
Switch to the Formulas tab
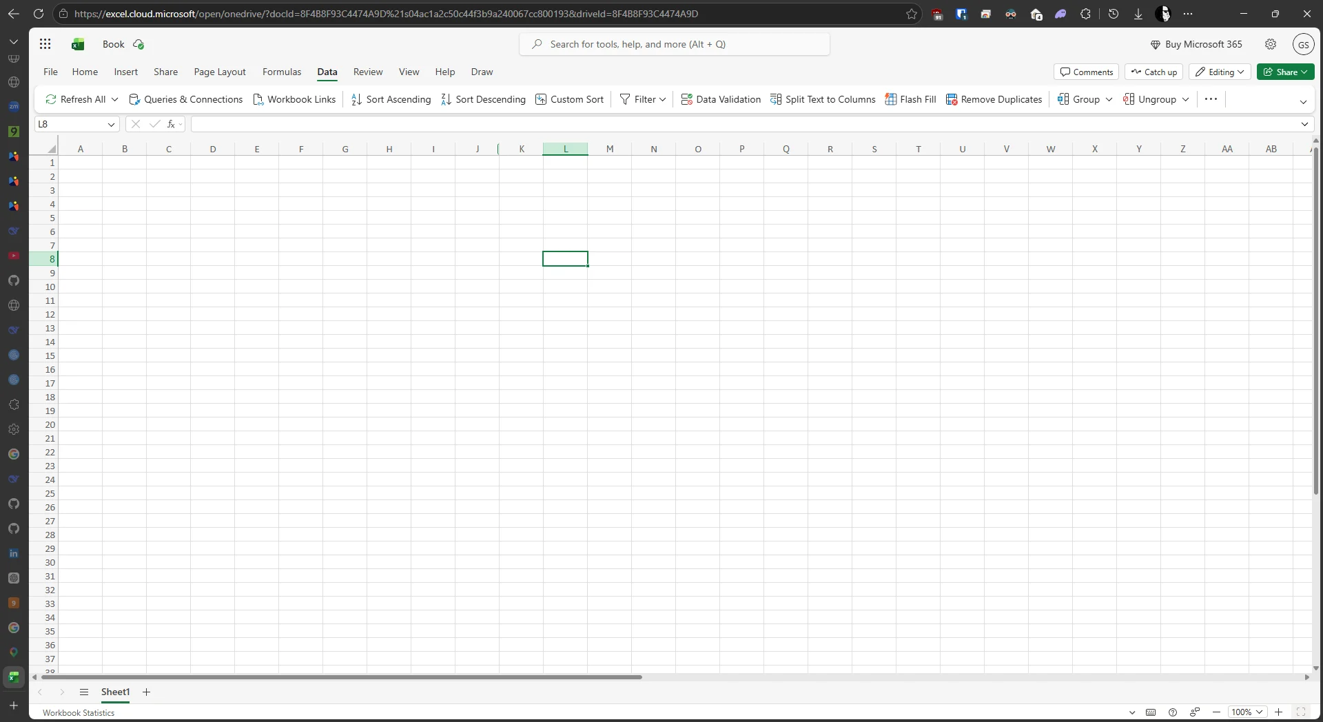point(282,72)
